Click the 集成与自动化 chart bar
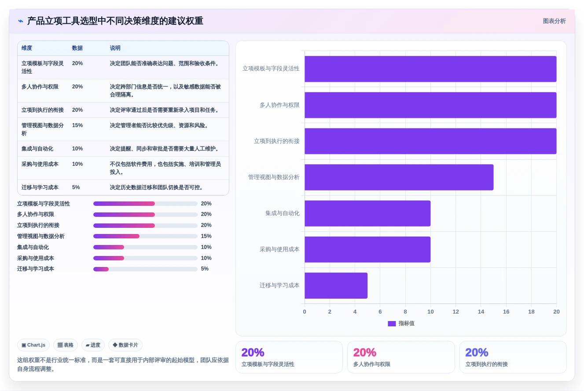The height and width of the screenshot is (391, 584). pos(367,213)
